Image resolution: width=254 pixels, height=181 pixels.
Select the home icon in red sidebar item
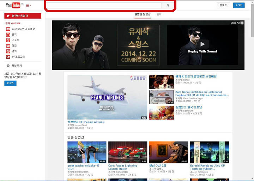(8, 16)
